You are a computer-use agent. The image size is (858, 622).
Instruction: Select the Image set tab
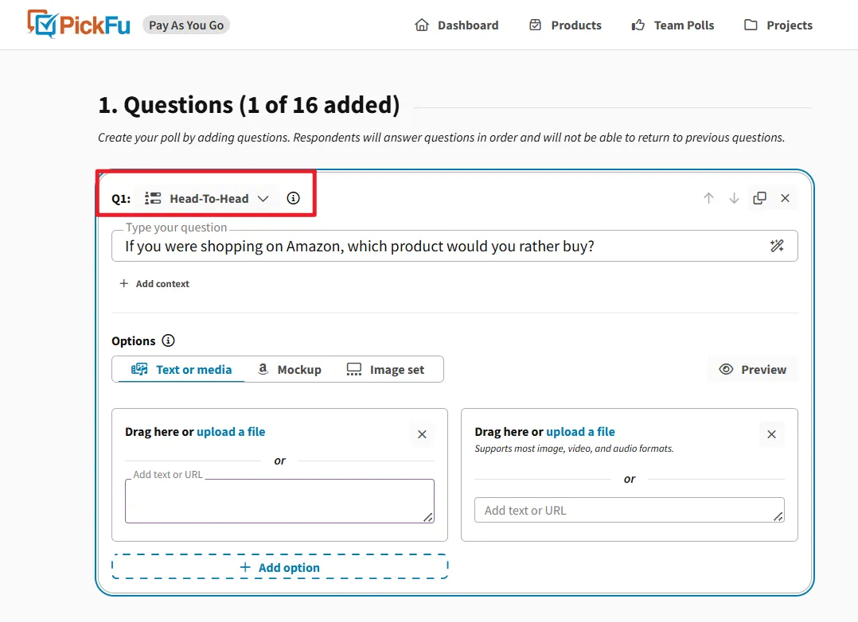386,369
